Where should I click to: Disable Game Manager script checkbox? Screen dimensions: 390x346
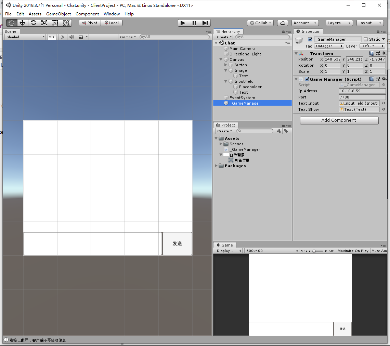(x=307, y=79)
